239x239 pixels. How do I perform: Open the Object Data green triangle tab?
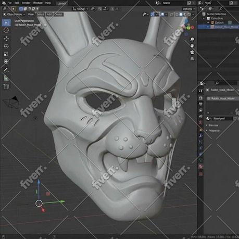point(201,160)
